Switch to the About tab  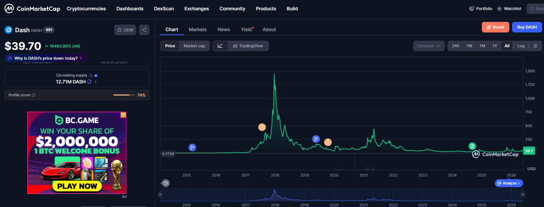(x=269, y=29)
